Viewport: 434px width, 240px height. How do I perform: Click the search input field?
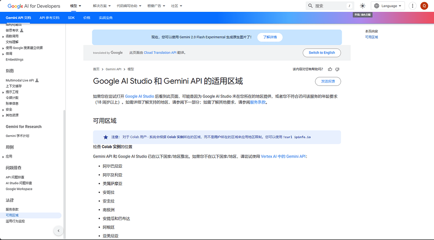click(330, 6)
